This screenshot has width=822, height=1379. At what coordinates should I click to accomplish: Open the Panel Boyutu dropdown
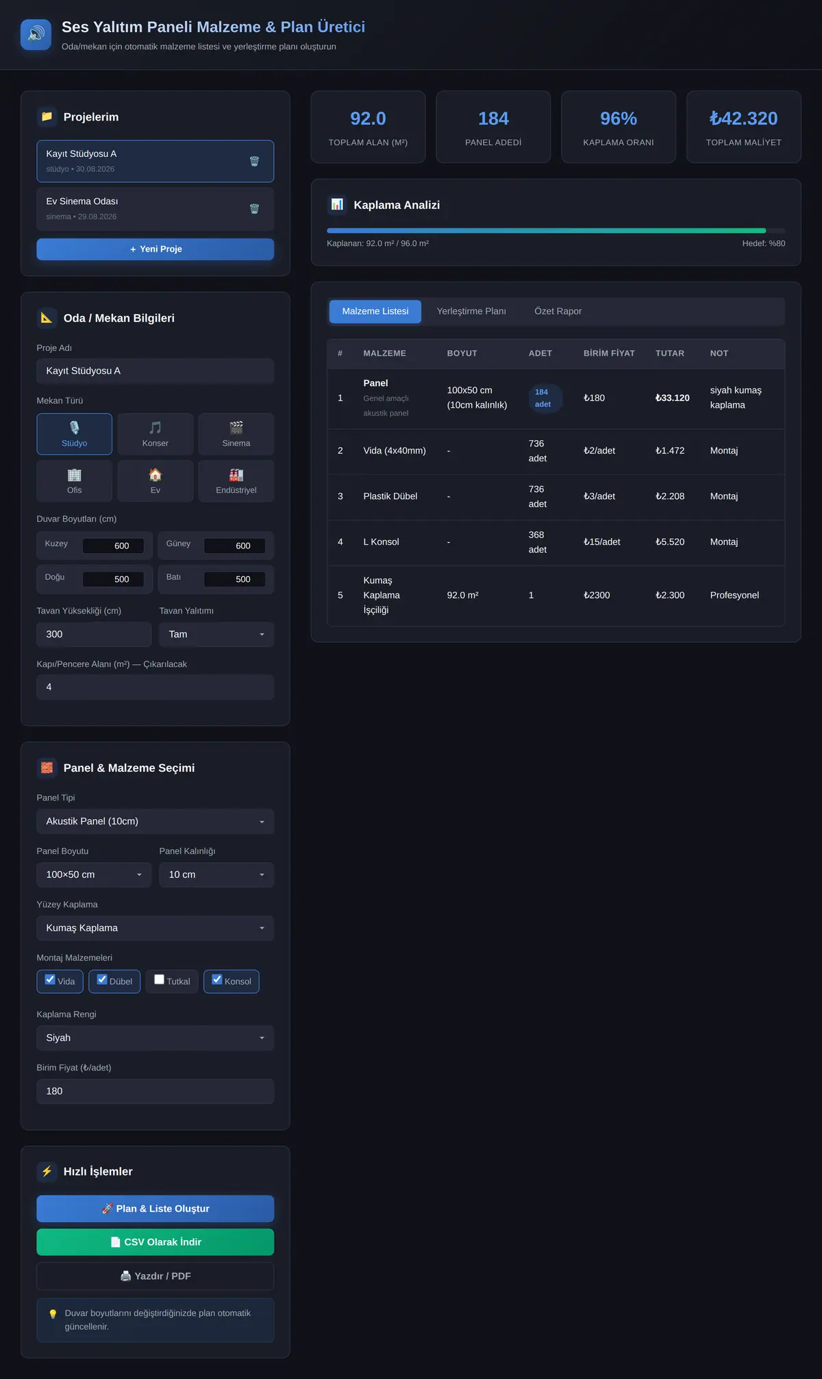(94, 875)
